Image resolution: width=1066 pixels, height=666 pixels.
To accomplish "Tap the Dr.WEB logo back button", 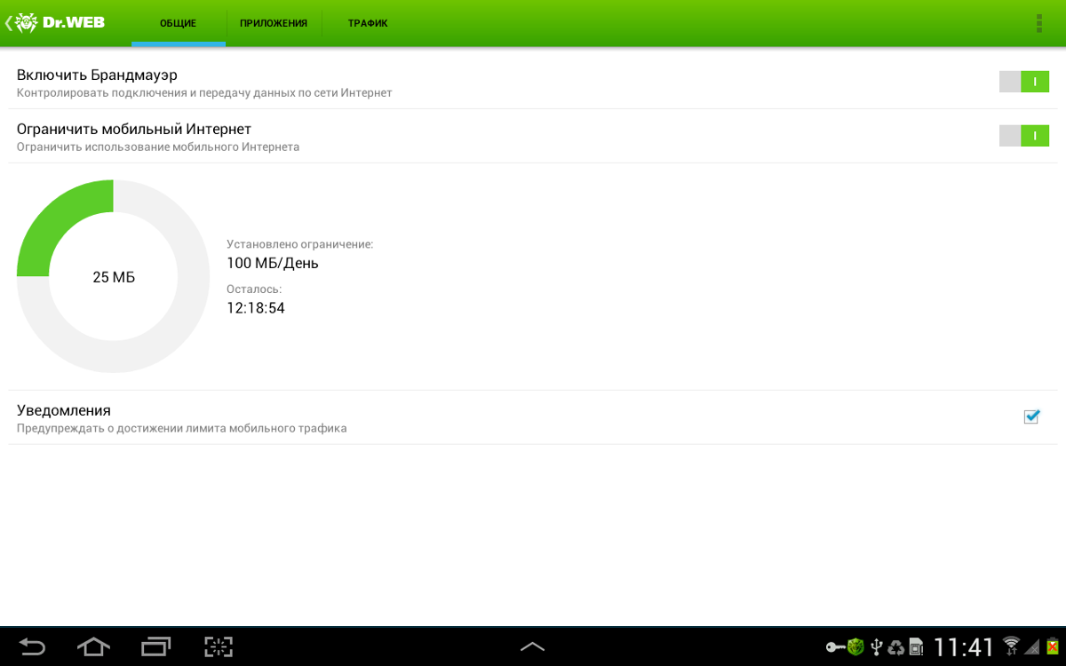I will [x=55, y=23].
